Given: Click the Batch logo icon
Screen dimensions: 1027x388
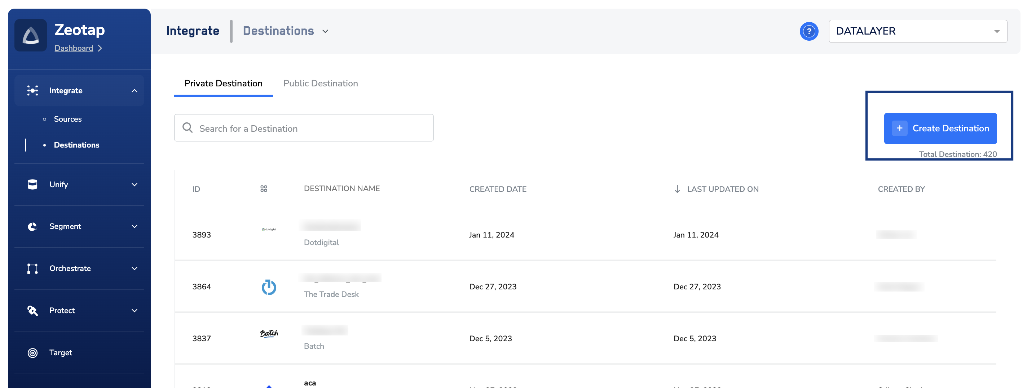Looking at the screenshot, I should [269, 334].
